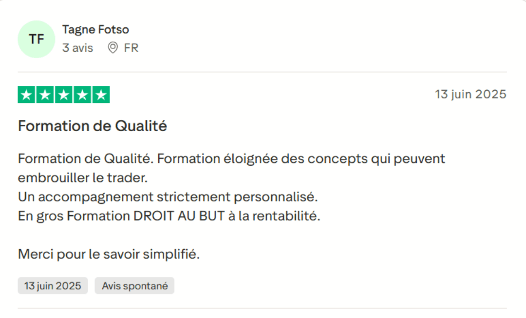Click the review date at top right
The width and height of the screenshot is (526, 318).
click(470, 94)
